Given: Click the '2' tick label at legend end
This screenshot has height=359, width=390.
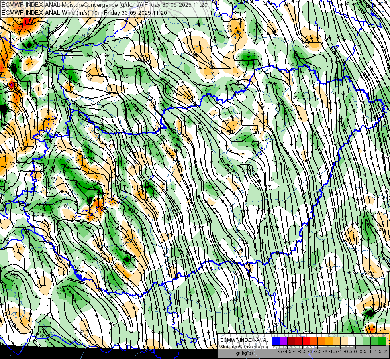Looking at the screenshot, I should [386, 351].
